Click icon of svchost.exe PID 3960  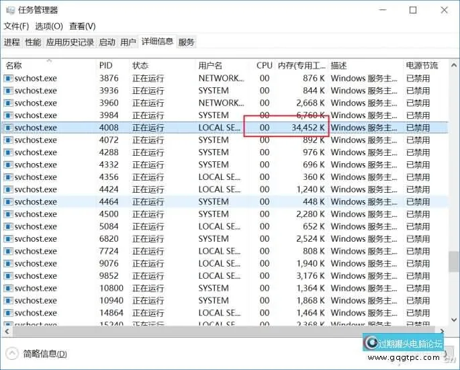coord(8,103)
